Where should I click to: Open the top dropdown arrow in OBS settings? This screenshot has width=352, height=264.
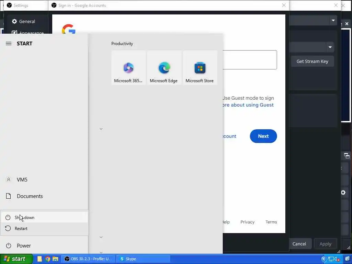(x=333, y=20)
